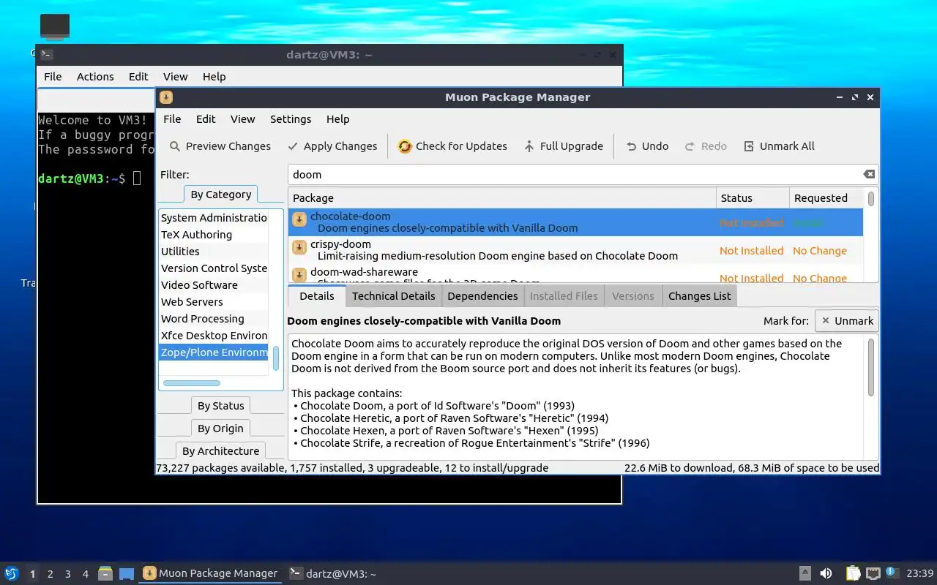
Task: Click the Unmark button
Action: click(x=846, y=321)
